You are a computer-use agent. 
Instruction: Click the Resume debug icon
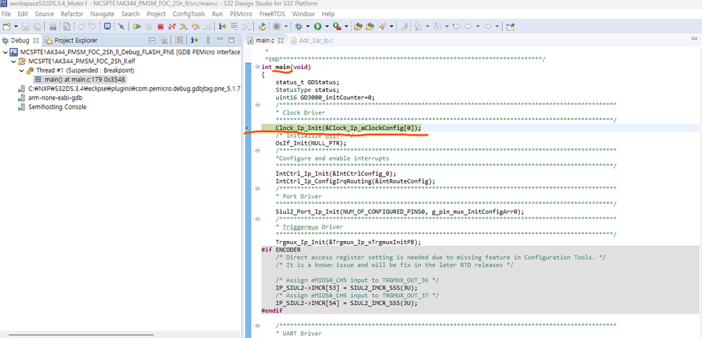pos(137,27)
